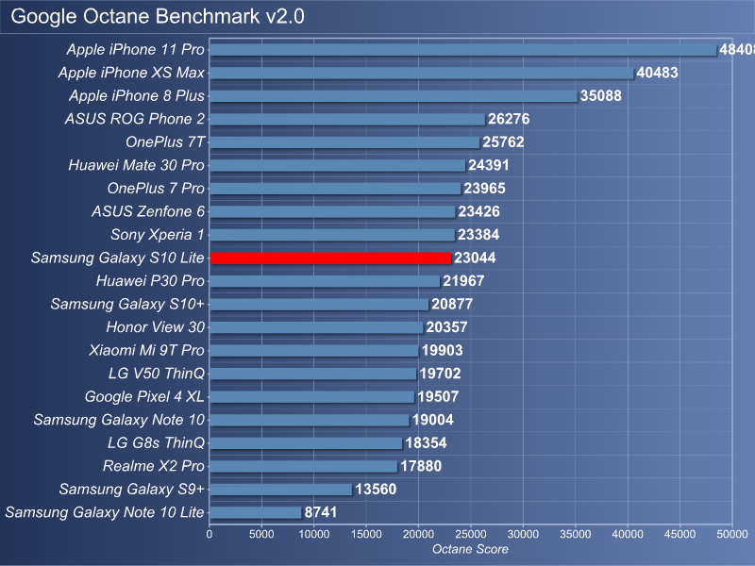This screenshot has width=755, height=566.
Task: Click the "40000" axis tick label
Action: [628, 534]
